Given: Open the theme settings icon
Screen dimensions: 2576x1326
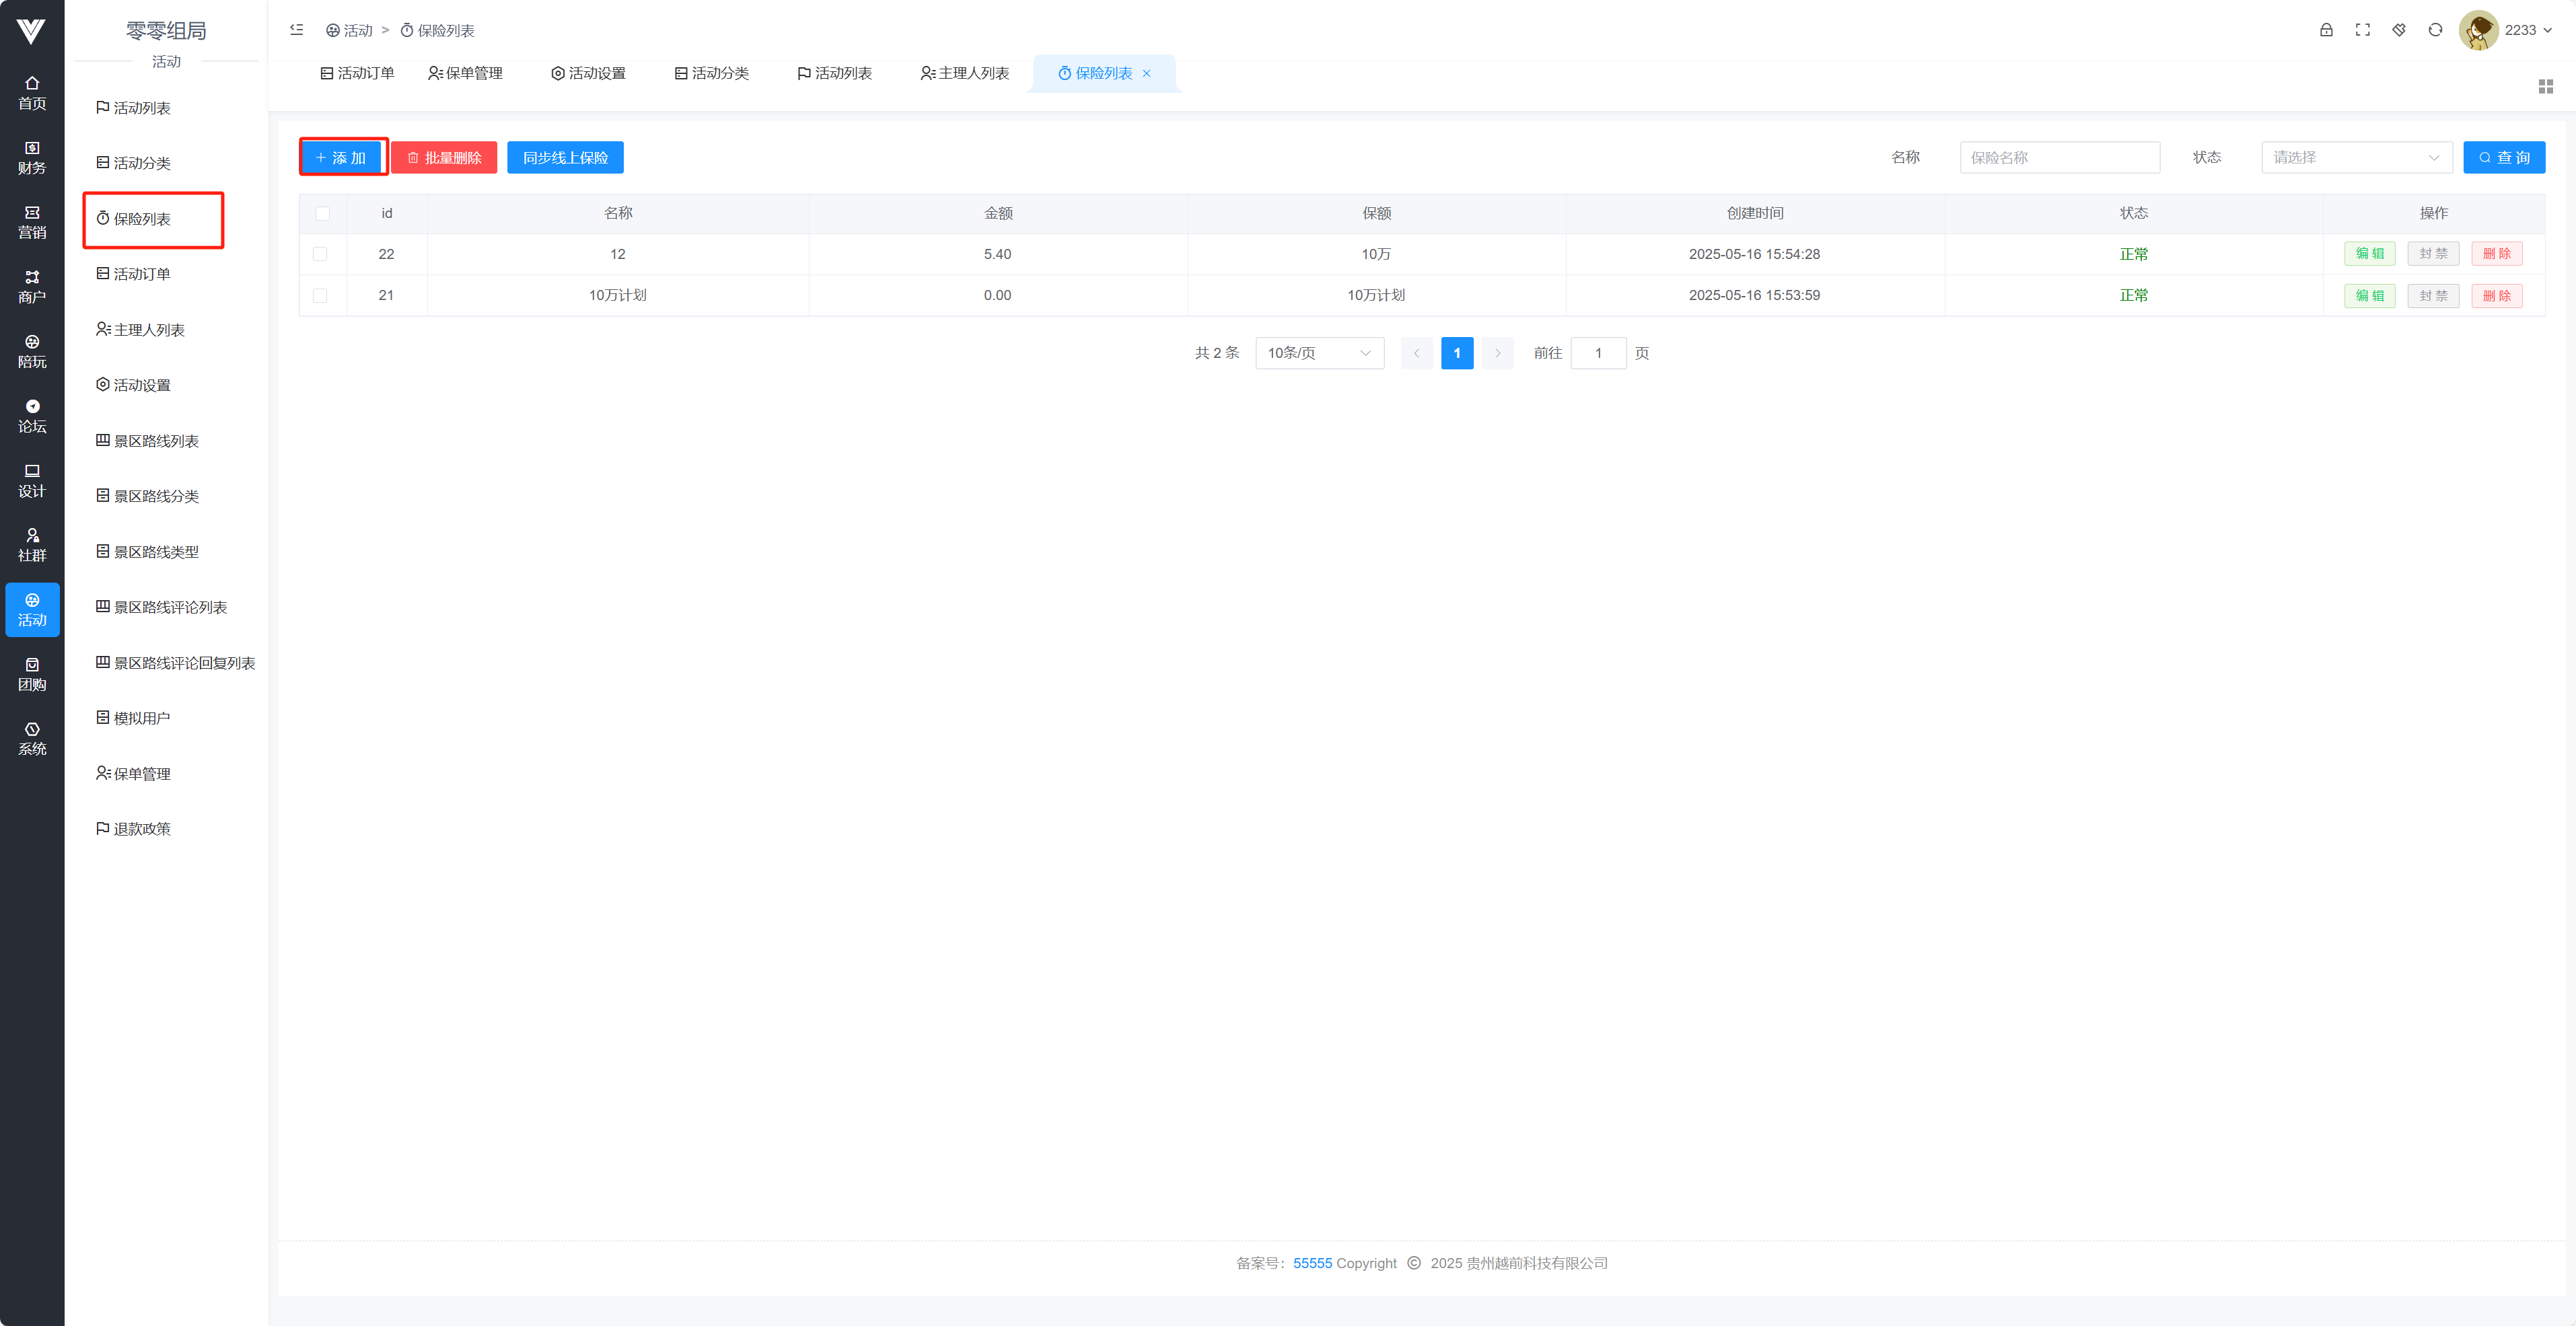Looking at the screenshot, I should coord(2398,30).
